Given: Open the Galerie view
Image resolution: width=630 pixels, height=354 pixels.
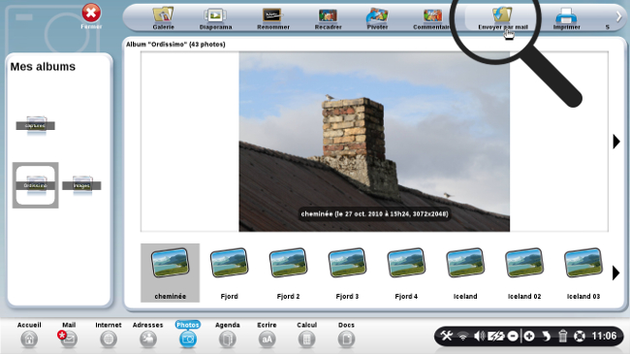Looking at the screenshot, I should click(163, 18).
